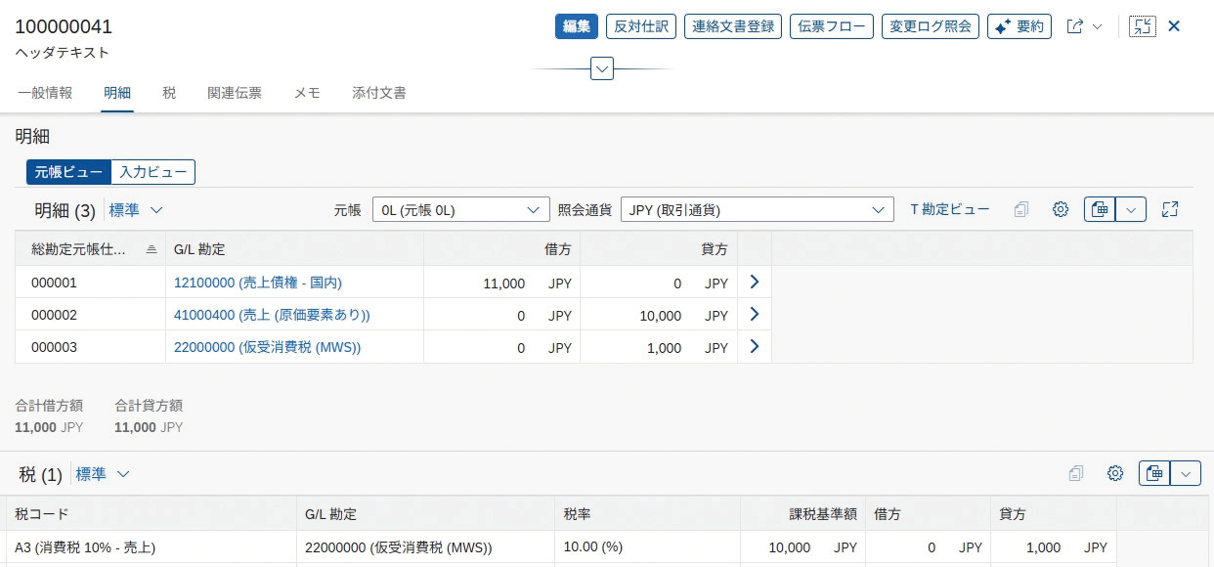Click copy icon in 税 table toolbar
Image resolution: width=1214 pixels, height=567 pixels.
point(1076,474)
